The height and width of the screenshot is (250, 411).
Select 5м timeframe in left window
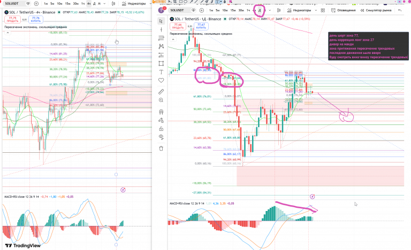click(52, 4)
